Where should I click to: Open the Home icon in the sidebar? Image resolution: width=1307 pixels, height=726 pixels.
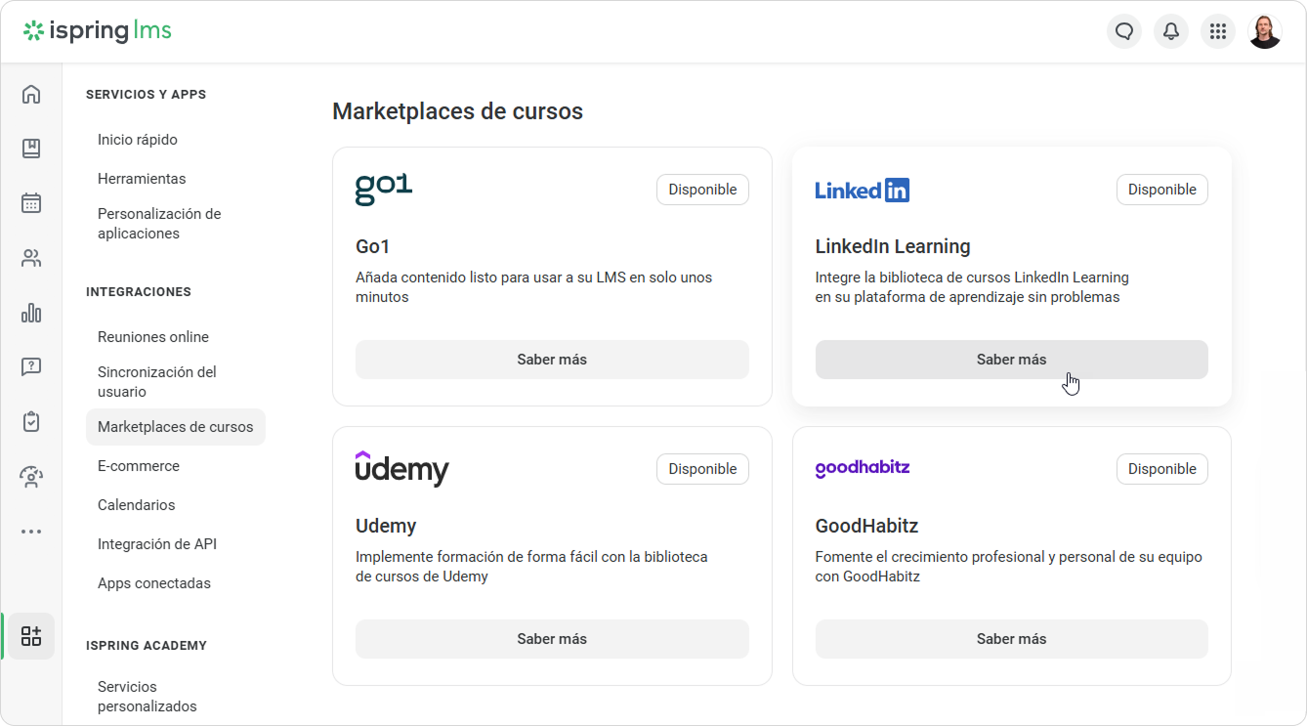coord(31,94)
